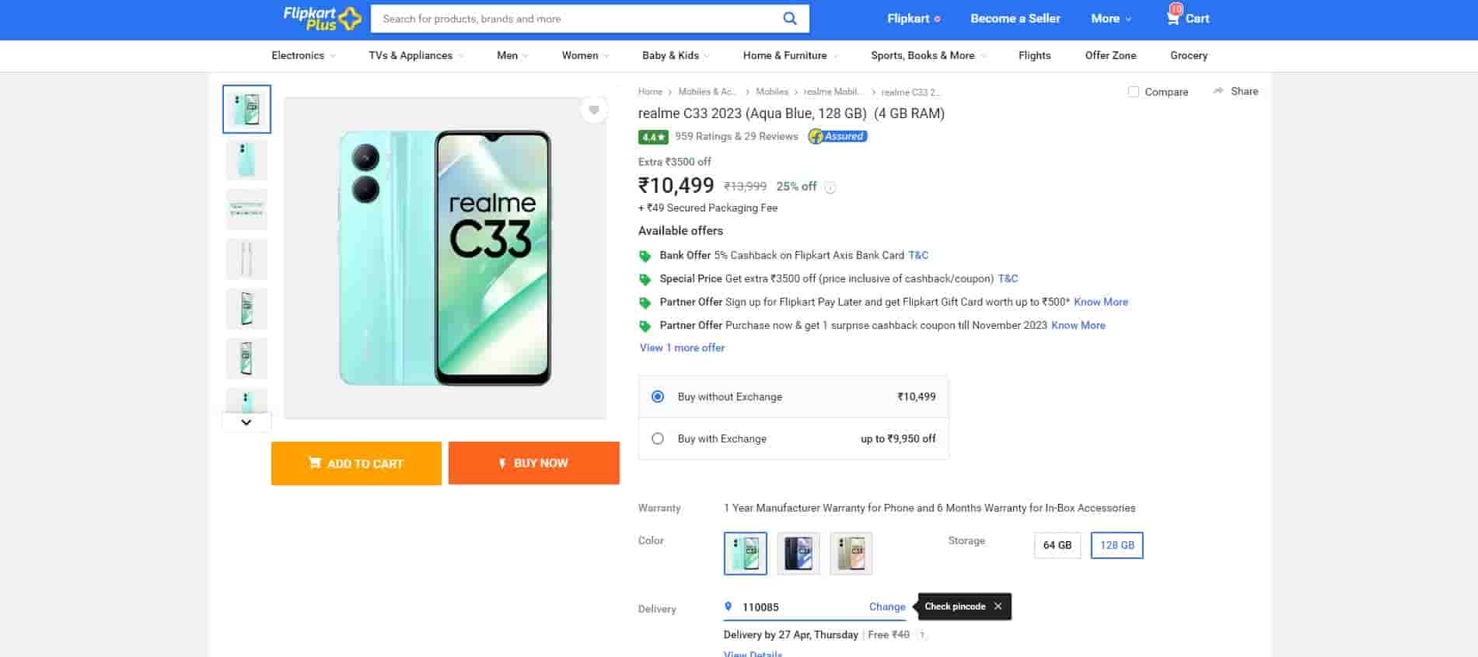Tick the Compare checkbox

tap(1134, 92)
